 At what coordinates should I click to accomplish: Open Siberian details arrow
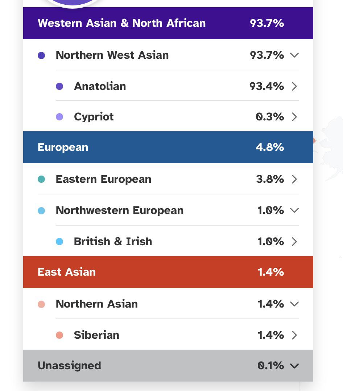294,335
